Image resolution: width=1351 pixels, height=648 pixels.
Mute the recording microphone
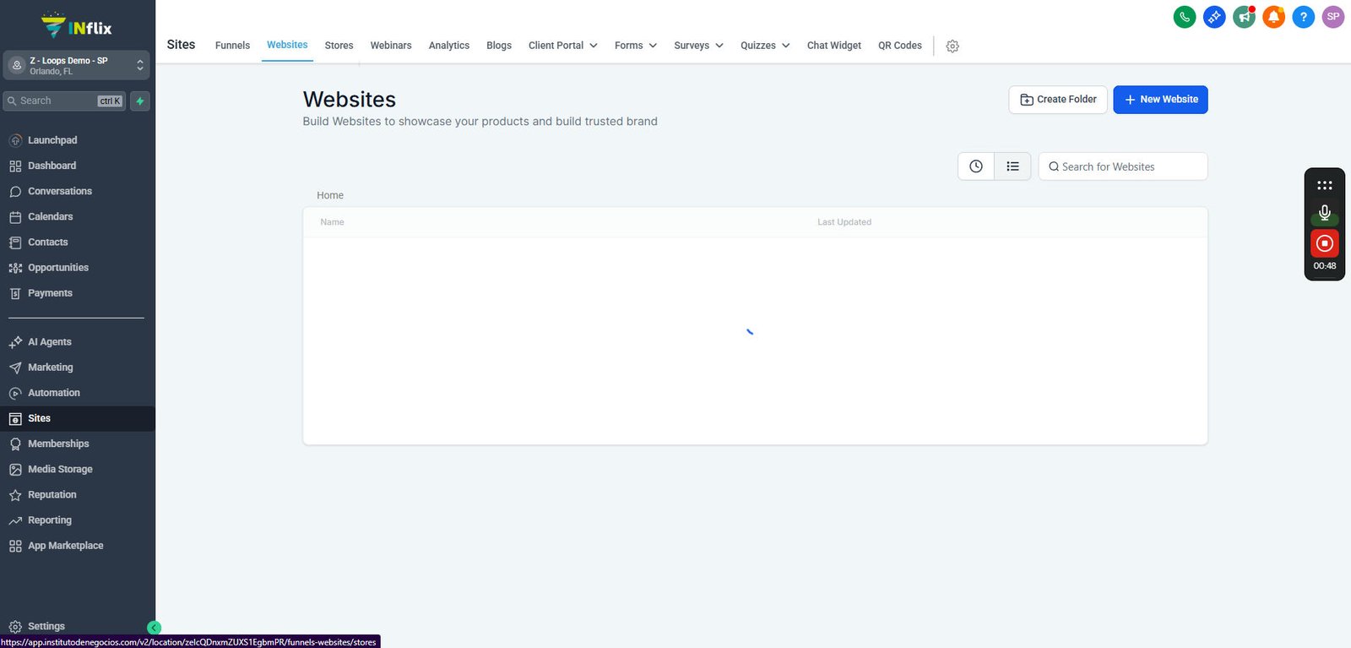click(1325, 213)
